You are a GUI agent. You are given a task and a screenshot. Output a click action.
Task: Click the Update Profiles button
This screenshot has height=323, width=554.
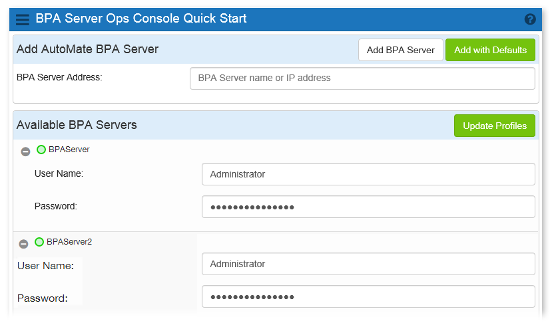[495, 126]
